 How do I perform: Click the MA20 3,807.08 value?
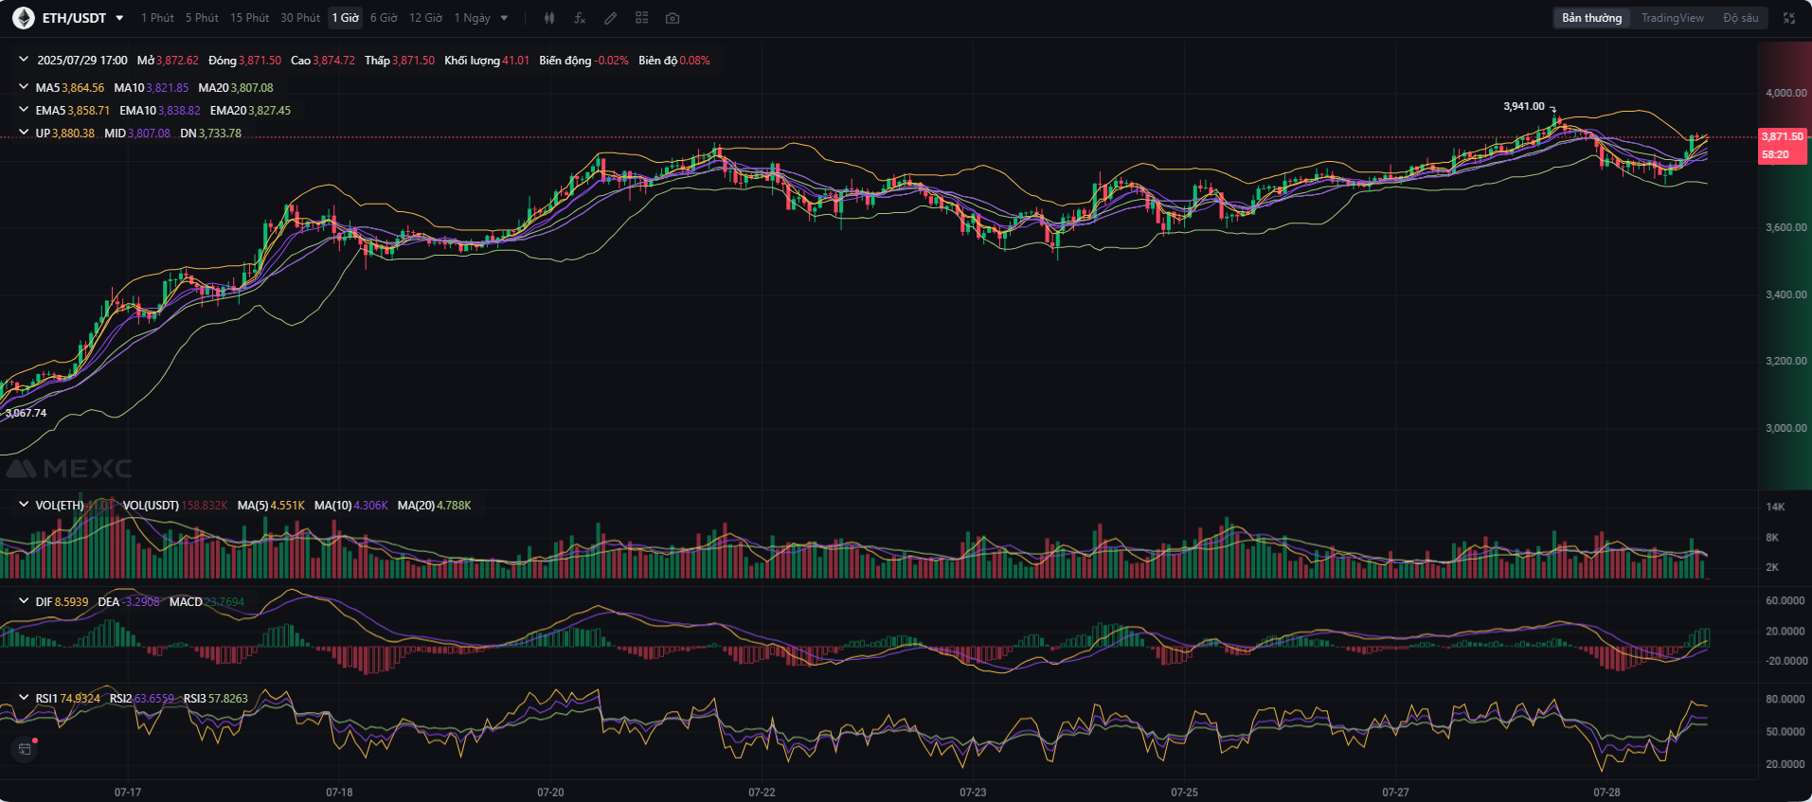click(x=236, y=88)
